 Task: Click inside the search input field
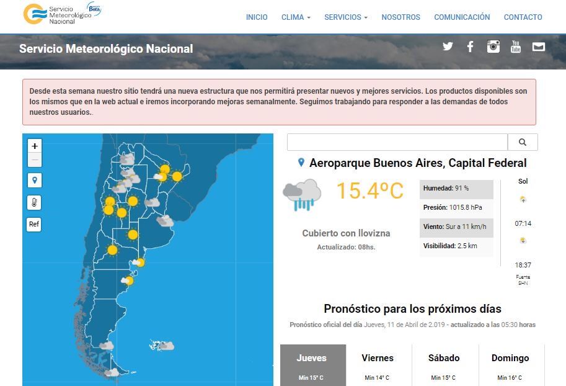pyautogui.click(x=397, y=142)
